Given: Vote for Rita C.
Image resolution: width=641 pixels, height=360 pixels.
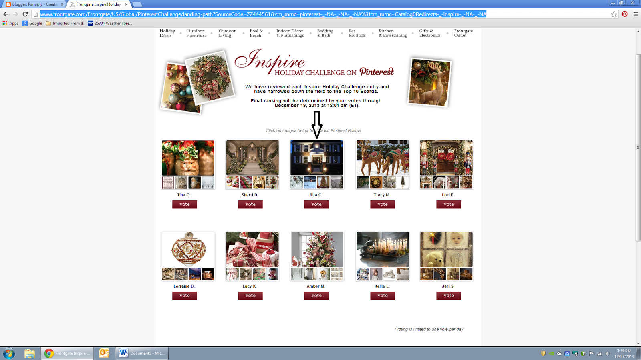Looking at the screenshot, I should (x=316, y=204).
